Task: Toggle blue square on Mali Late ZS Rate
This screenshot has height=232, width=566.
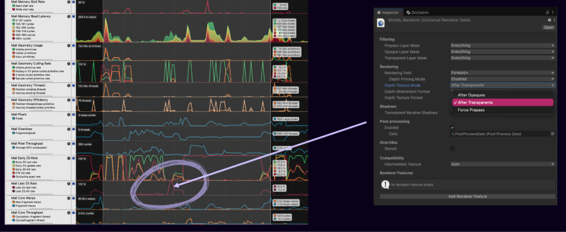Action: click(73, 184)
